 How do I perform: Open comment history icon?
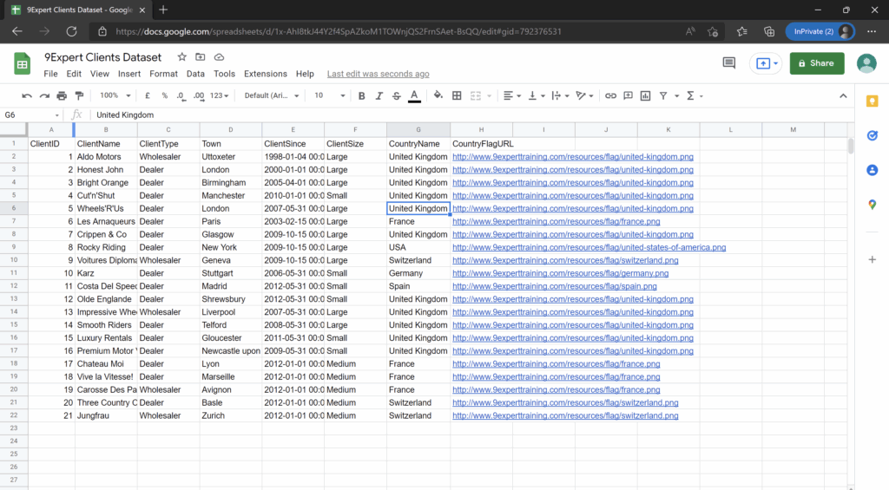[729, 63]
